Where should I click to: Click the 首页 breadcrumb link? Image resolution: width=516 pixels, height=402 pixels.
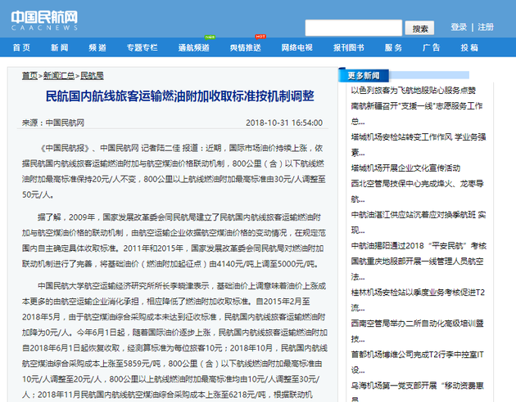(29, 76)
